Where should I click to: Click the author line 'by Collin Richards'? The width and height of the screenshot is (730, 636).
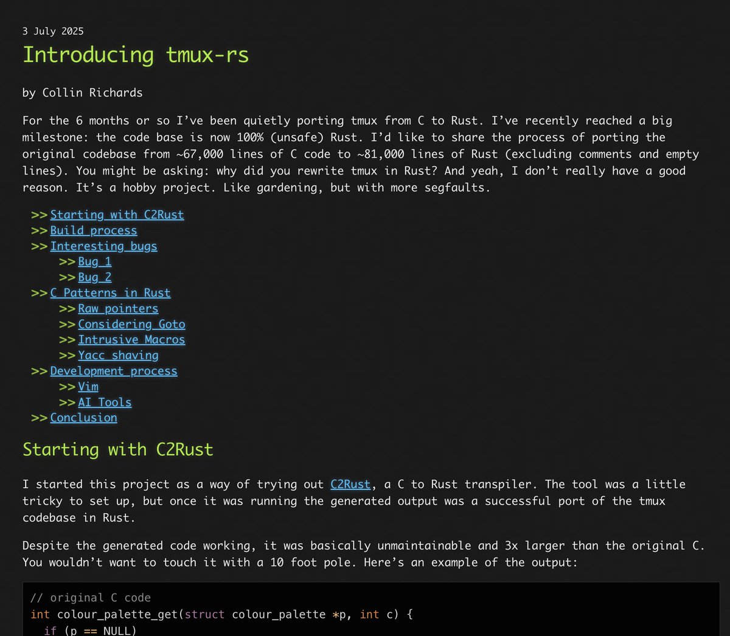coord(83,93)
